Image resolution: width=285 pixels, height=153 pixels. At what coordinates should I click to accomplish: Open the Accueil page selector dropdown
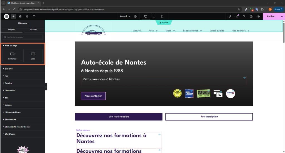[125, 16]
